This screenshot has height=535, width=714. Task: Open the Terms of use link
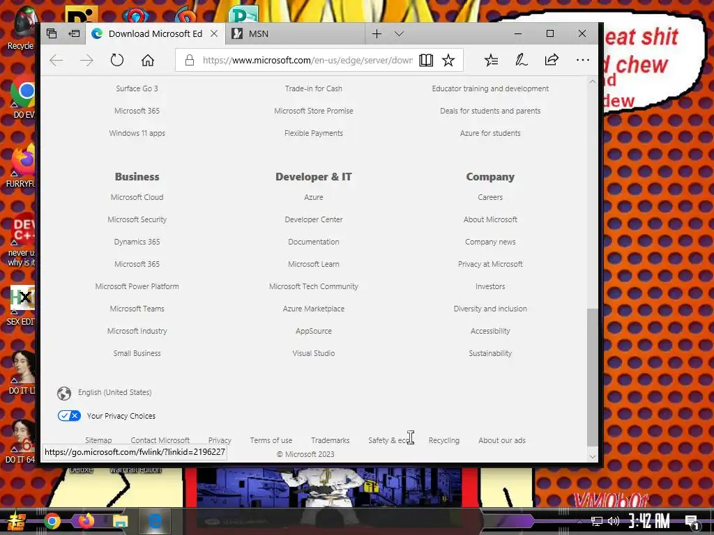(271, 440)
